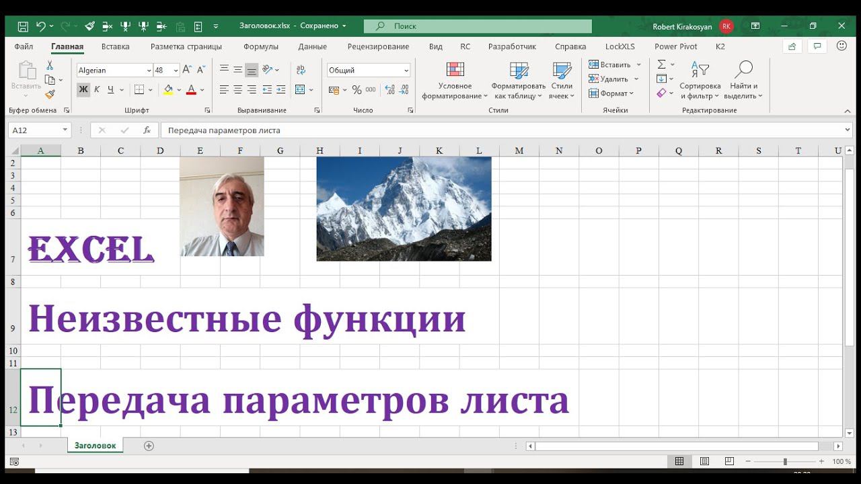This screenshot has height=484, width=861.
Task: Open the Формат cells dropdown
Action: [611, 93]
